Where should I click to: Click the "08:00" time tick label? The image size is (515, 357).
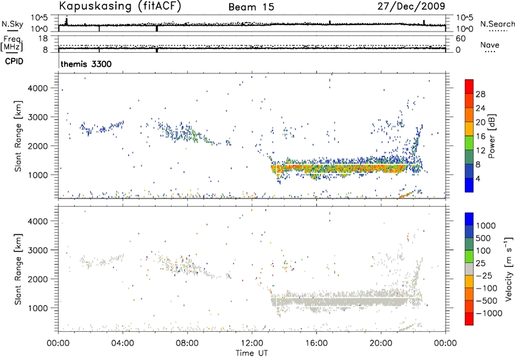coord(187,343)
